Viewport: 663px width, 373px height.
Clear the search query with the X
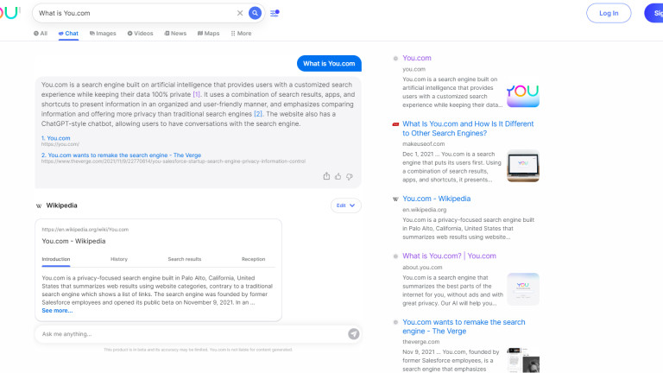click(240, 13)
